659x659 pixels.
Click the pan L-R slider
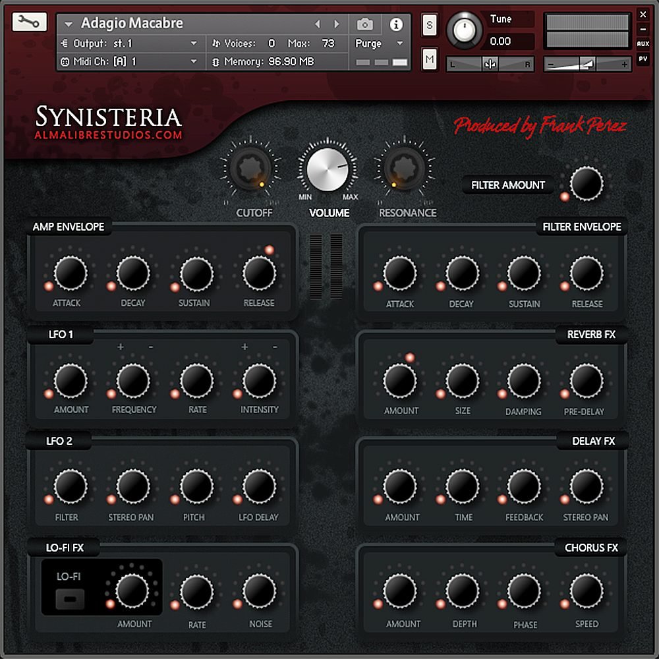pyautogui.click(x=490, y=65)
